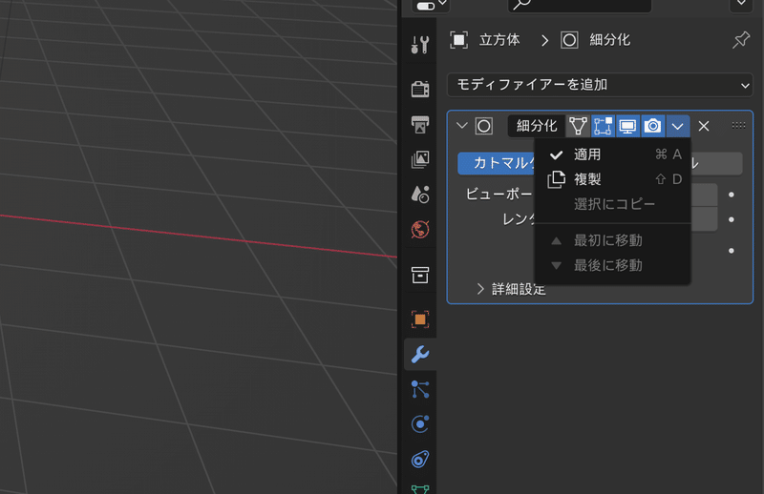Pin the properties editor context
The width and height of the screenshot is (764, 494).
pos(741,40)
